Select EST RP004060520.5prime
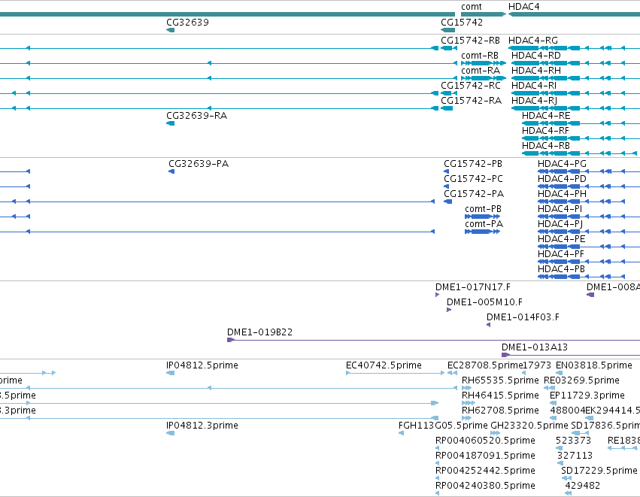The width and height of the screenshot is (640, 497). tap(485, 441)
